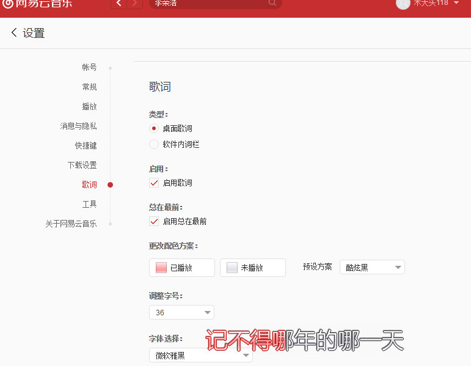Open the 下载设置 section

(82, 165)
